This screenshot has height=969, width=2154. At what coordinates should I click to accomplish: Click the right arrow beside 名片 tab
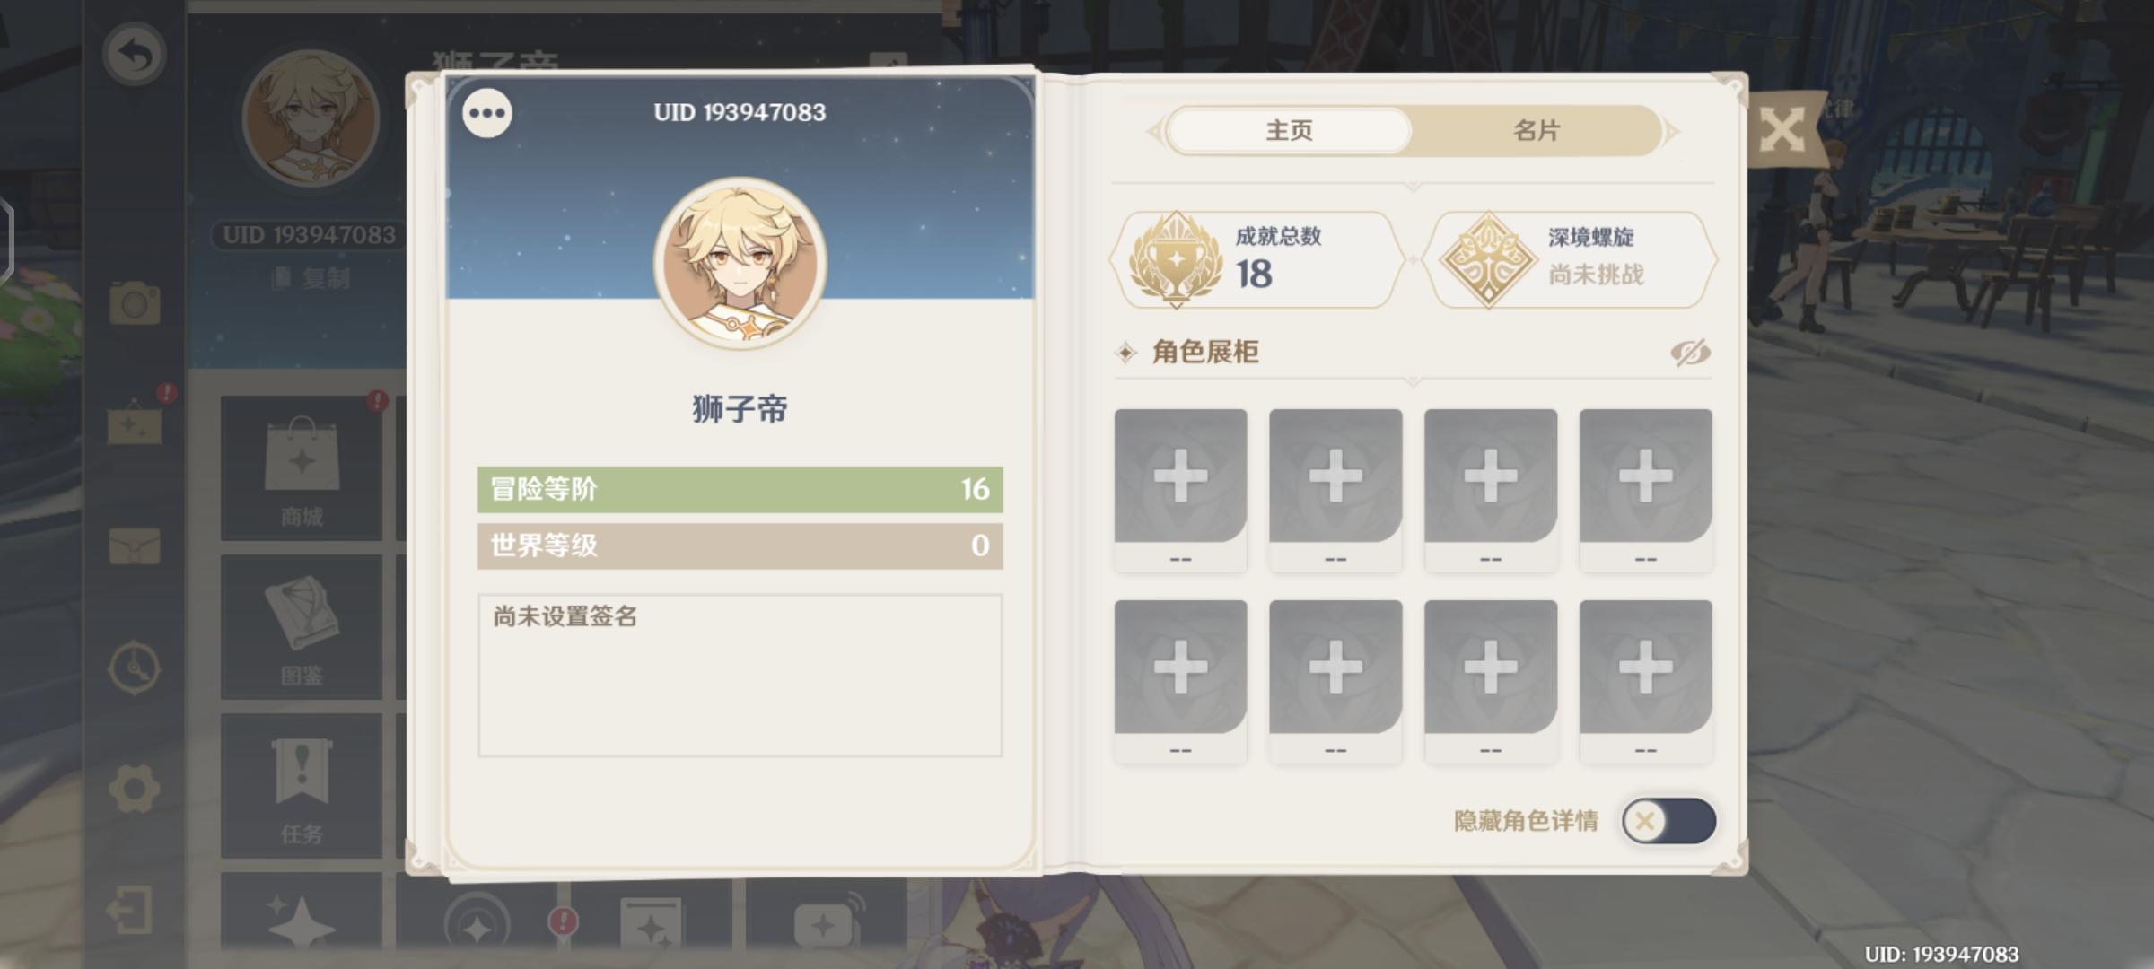click(1672, 132)
